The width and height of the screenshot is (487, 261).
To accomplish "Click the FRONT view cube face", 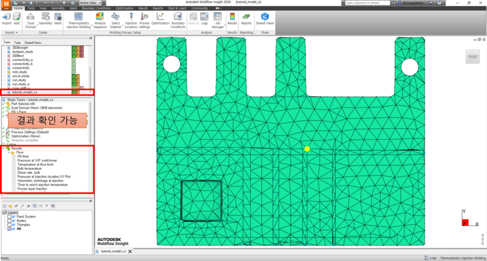I will tap(472, 57).
